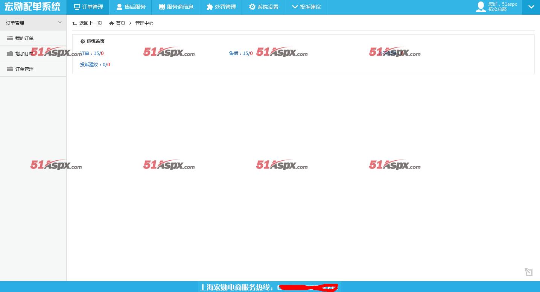
Task: Collapse the 订单管理 sidebar section chevron
Action: (60, 23)
